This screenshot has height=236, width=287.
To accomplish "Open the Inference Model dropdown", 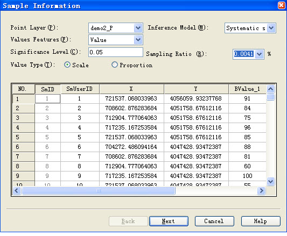I will (x=271, y=28).
